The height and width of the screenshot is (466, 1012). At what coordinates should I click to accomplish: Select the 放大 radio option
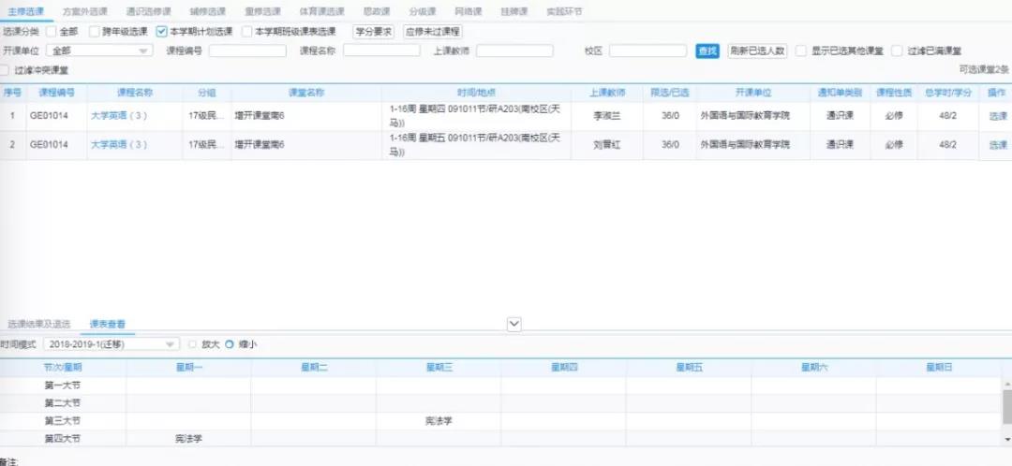click(x=193, y=344)
